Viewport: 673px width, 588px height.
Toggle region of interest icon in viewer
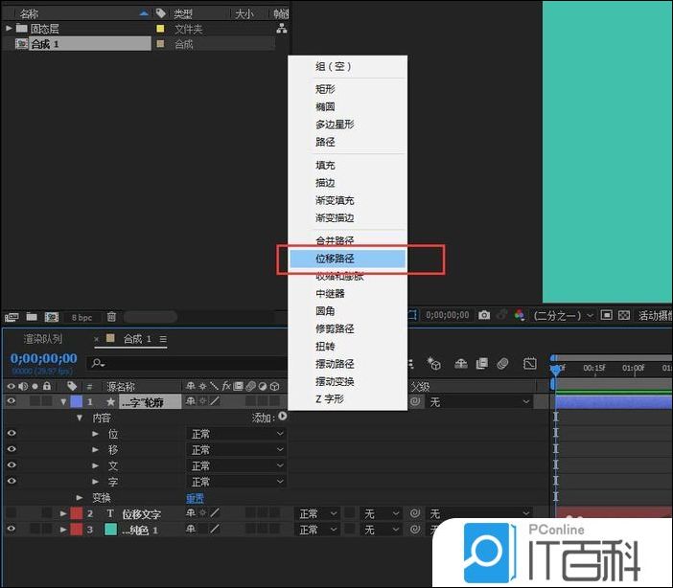click(606, 315)
